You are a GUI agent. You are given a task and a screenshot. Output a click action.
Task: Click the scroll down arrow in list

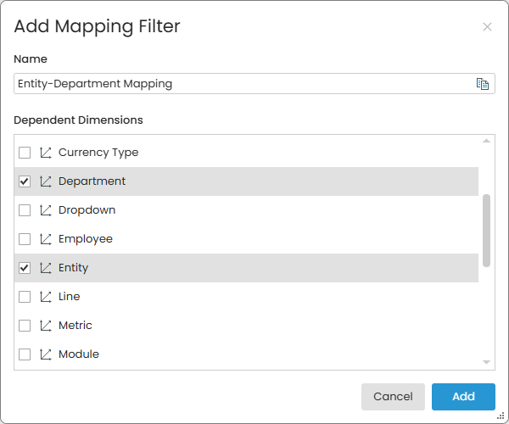point(486,362)
